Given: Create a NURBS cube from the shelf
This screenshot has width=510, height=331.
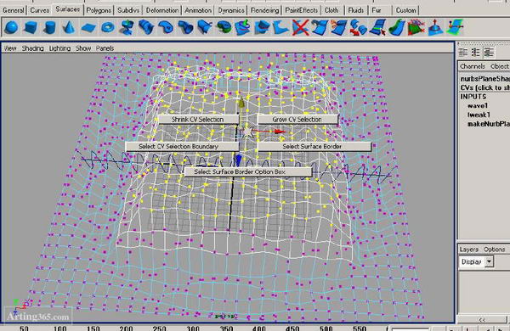Looking at the screenshot, I should click(31, 27).
